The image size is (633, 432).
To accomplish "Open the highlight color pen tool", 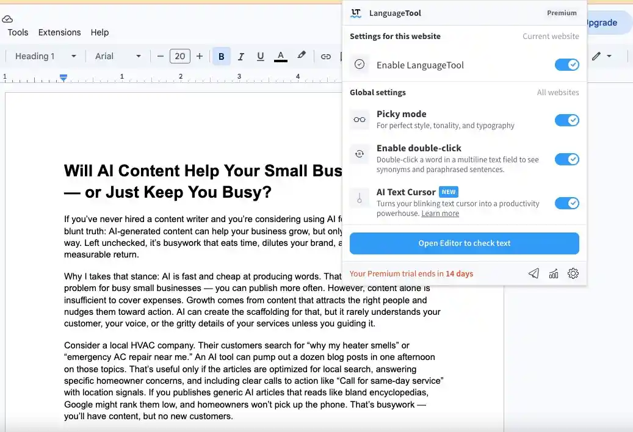I will [301, 56].
